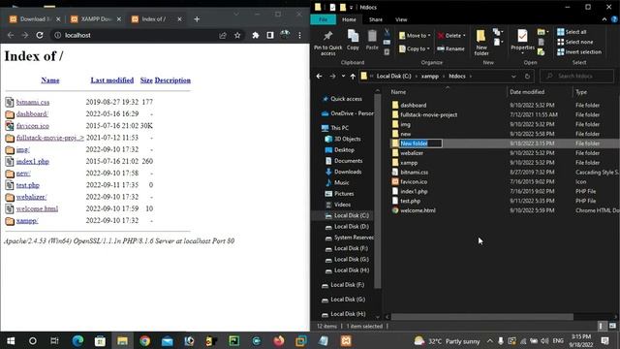620x349 pixels.
Task: Click Pin to Quick access in the ribbon
Action: [327, 43]
